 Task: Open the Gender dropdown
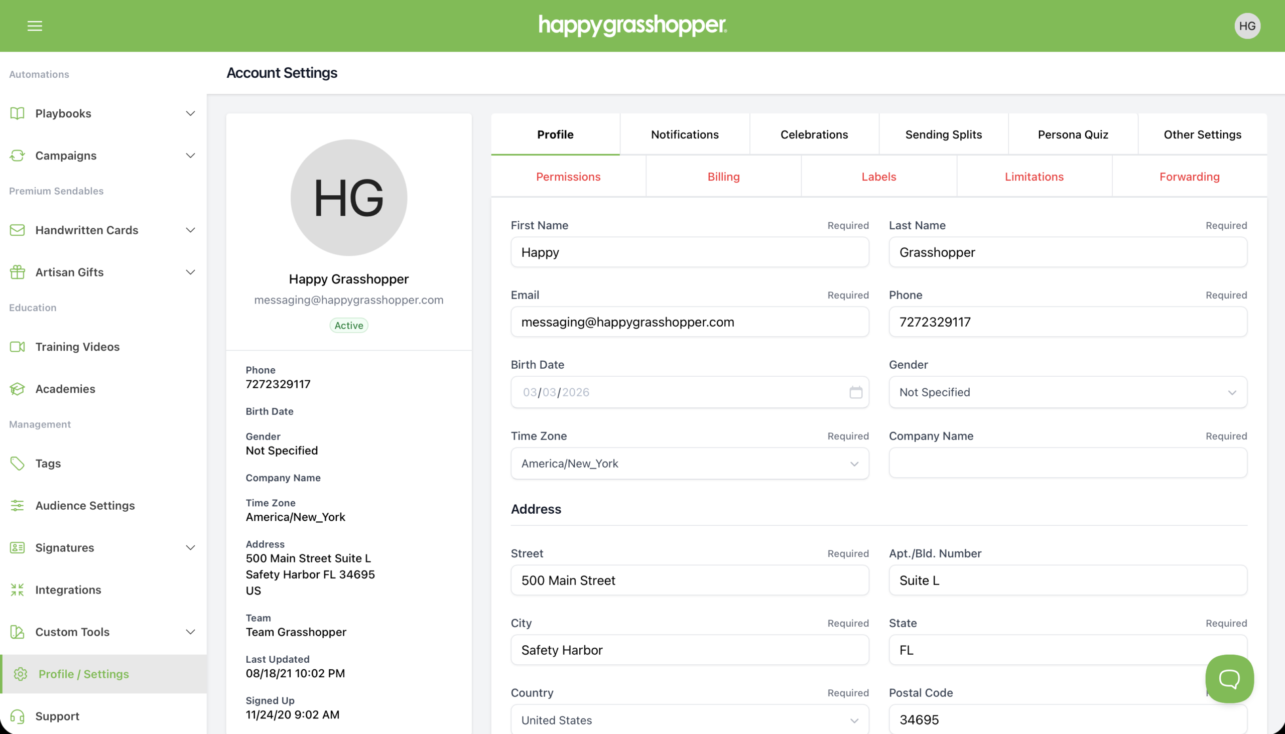(1067, 392)
